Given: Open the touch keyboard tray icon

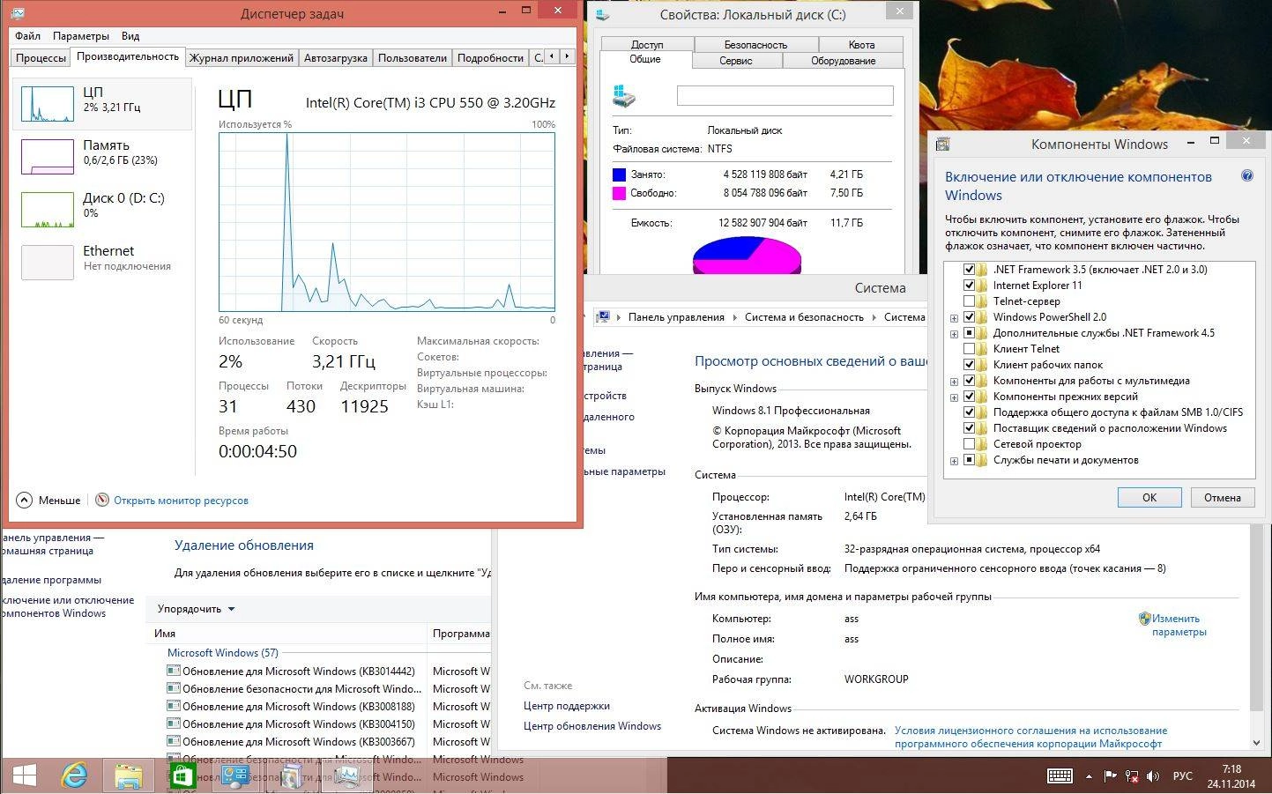Looking at the screenshot, I should pyautogui.click(x=1060, y=775).
